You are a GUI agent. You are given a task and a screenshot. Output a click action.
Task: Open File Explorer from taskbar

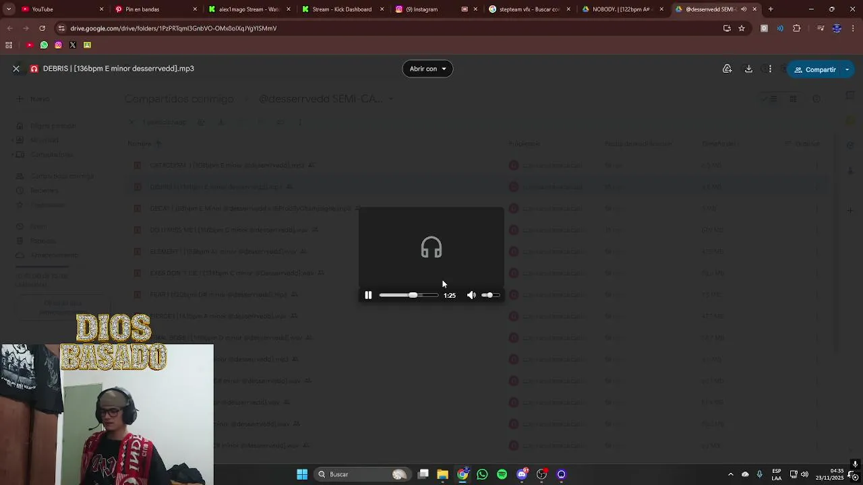(x=442, y=474)
